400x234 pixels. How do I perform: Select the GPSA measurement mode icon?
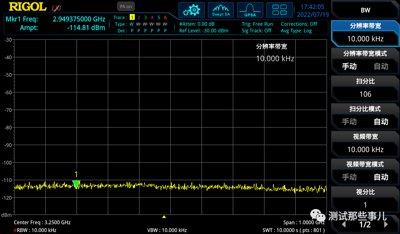(x=250, y=10)
